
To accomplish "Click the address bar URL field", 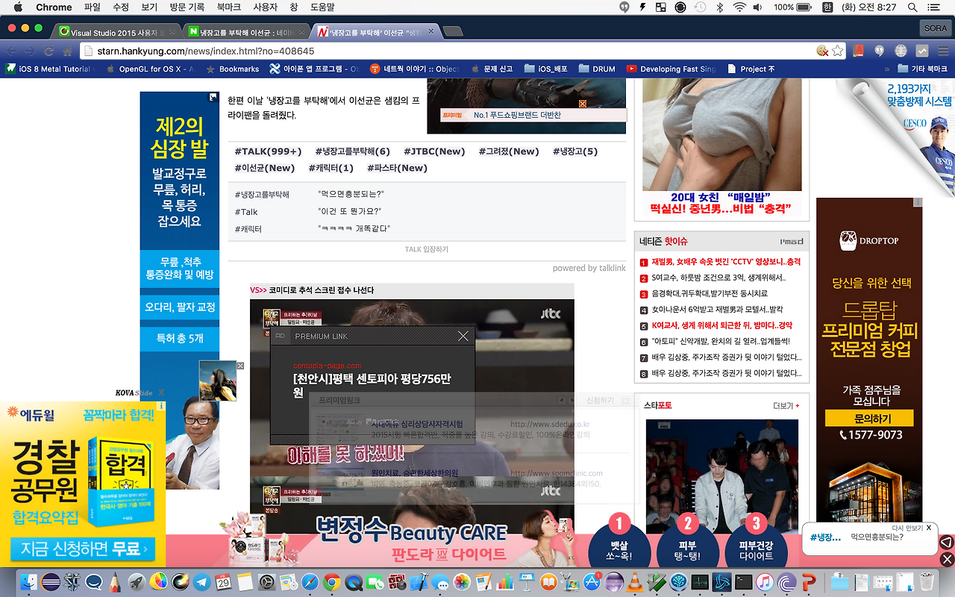I will [x=448, y=51].
